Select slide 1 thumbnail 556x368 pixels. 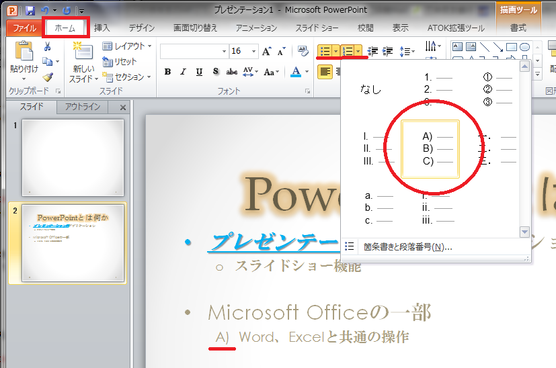tap(73, 157)
